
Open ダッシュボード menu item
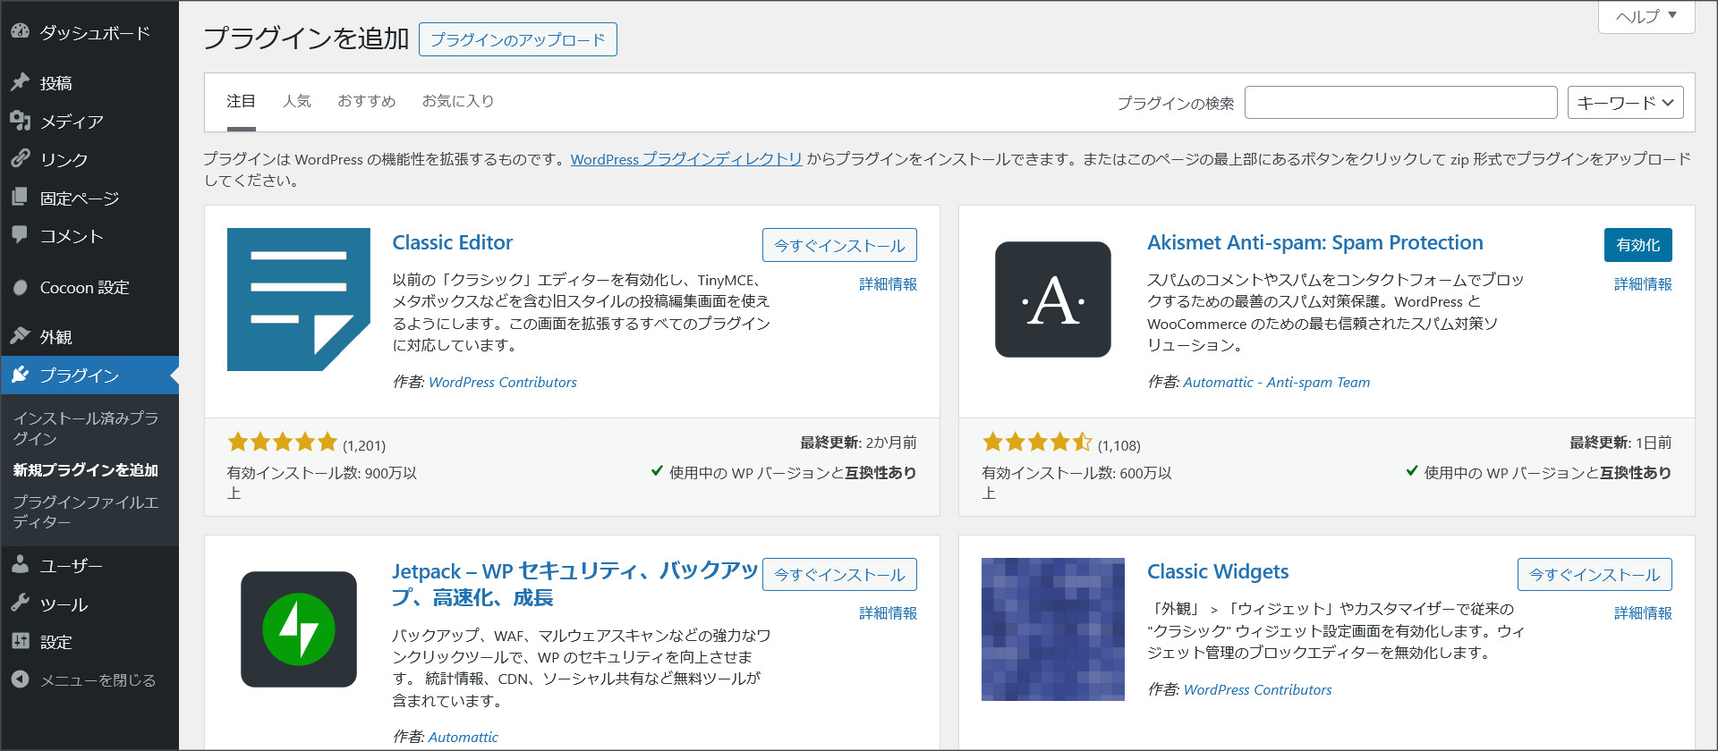(95, 33)
